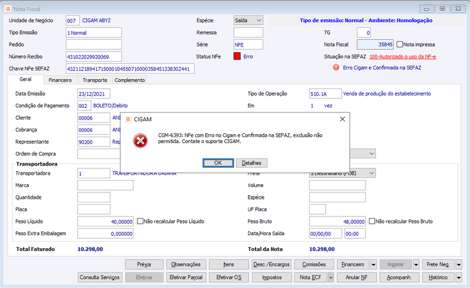Click the Nota Fiscal number 35845 field

[x=375, y=45]
